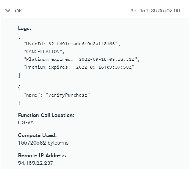Click the Remote IP Address heading
Image resolution: width=189 pixels, height=169 pixels.
pyautogui.click(x=43, y=155)
